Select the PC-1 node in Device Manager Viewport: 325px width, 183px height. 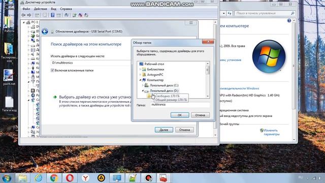click(x=35, y=22)
